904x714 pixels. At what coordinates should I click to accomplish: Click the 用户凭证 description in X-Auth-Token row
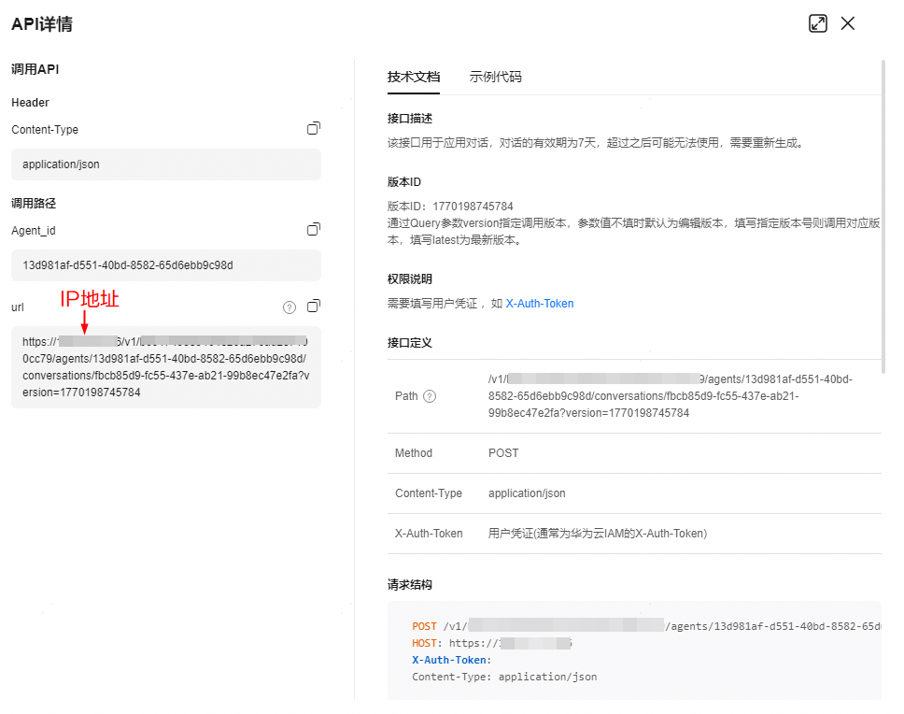tap(597, 534)
